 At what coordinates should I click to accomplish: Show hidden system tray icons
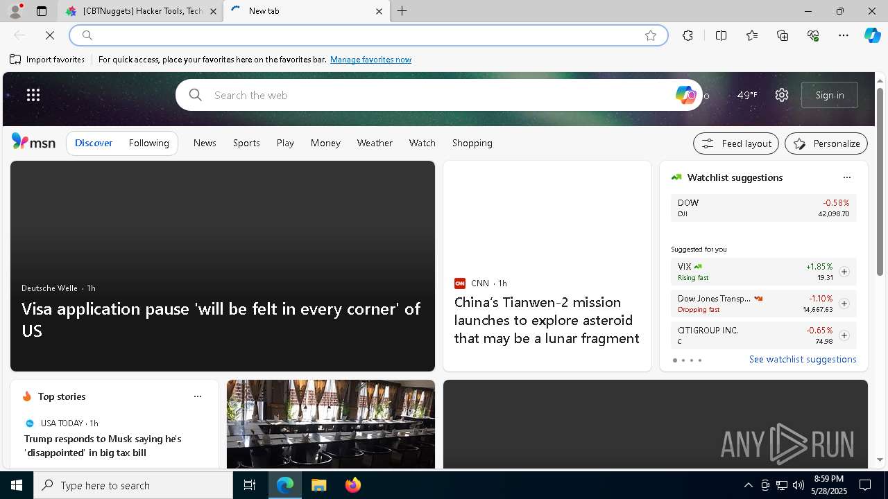[x=748, y=485]
